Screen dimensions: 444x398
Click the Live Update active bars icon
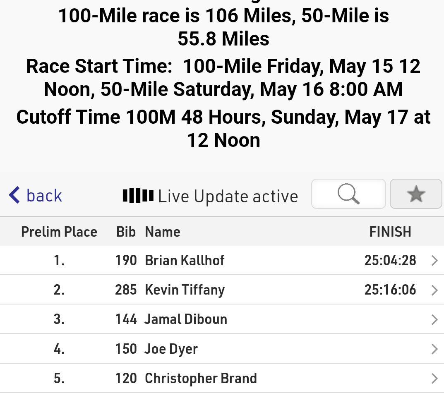click(138, 196)
